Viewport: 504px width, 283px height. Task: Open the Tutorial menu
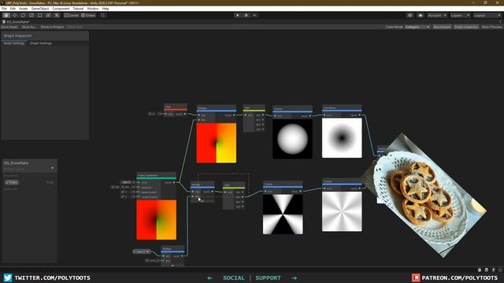pyautogui.click(x=78, y=9)
